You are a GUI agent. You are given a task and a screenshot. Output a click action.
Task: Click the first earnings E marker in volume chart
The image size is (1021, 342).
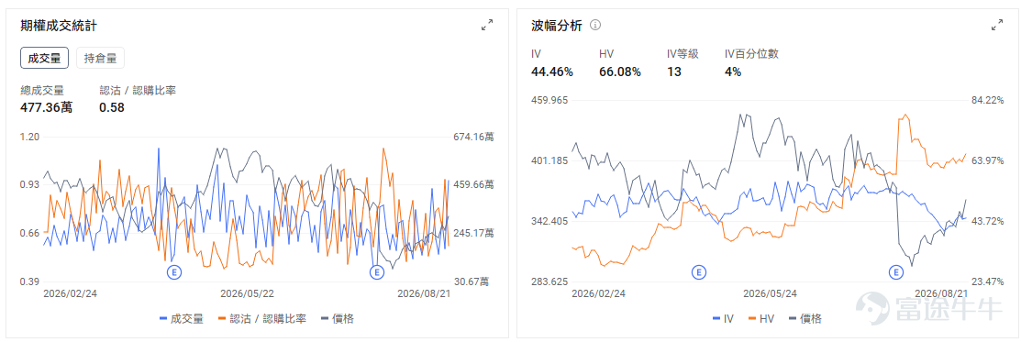[x=174, y=271]
